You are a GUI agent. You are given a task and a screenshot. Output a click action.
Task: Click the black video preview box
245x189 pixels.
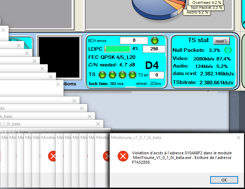(59, 57)
